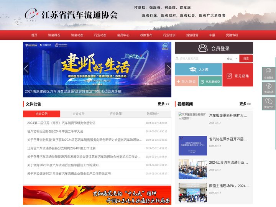Open video news 颜值主播现场PK，2024...
Image resolution: width=276 pixels, height=207 pixels.
point(229,186)
